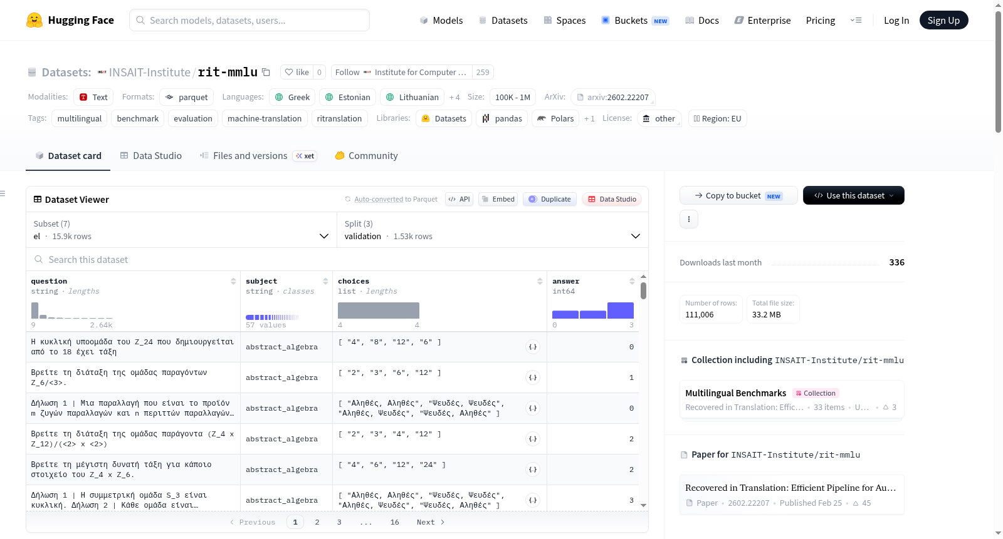Sort by the answer column
The height and width of the screenshot is (539, 1003).
(632, 281)
